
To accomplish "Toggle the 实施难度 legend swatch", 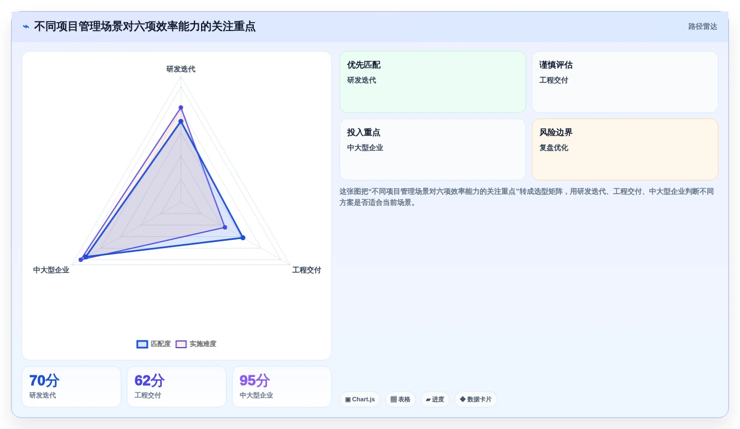I will pyautogui.click(x=181, y=344).
